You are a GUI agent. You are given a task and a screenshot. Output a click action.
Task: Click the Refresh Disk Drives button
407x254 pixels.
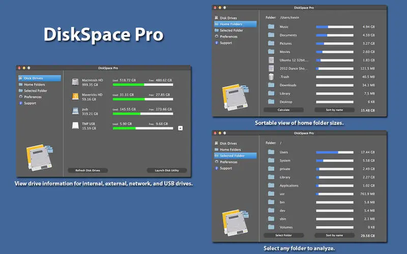click(x=88, y=170)
